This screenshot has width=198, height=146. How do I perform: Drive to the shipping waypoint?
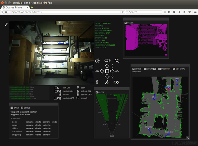[47, 135]
